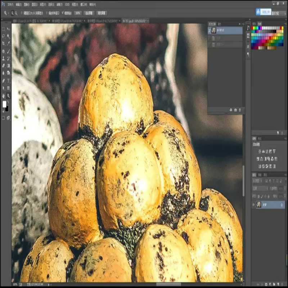Select the Zoom tool in toolbox
The width and height of the screenshot is (288, 288).
[x=8, y=96]
